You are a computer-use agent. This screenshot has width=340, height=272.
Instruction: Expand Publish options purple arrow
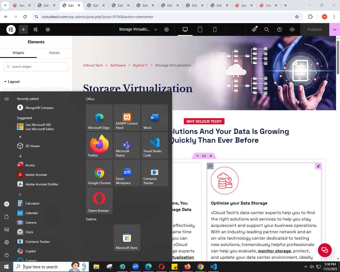pos(335,29)
